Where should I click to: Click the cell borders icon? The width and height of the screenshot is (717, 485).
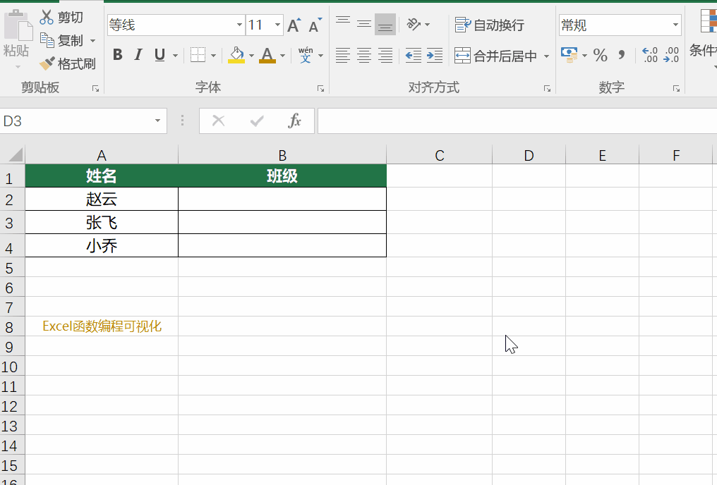coord(198,55)
